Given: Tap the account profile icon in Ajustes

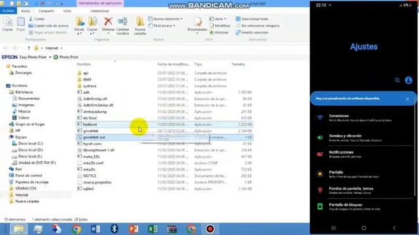Looking at the screenshot, I should click(409, 80).
